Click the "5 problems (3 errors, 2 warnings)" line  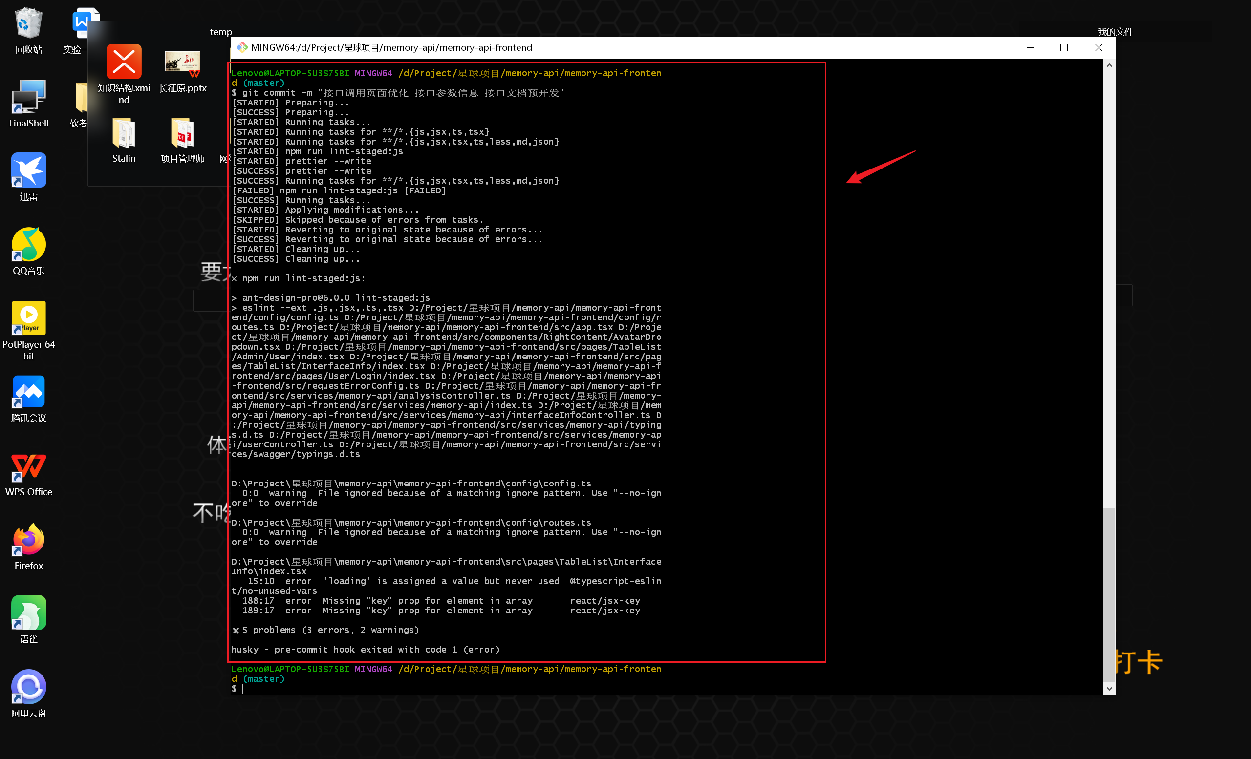click(325, 630)
